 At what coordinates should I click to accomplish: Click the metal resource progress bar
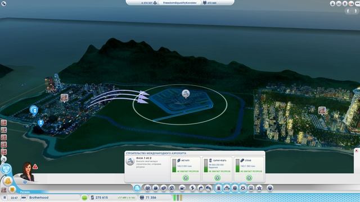pos(174,166)
